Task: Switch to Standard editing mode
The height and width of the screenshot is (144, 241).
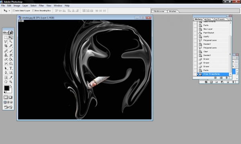Action: coord(6,97)
